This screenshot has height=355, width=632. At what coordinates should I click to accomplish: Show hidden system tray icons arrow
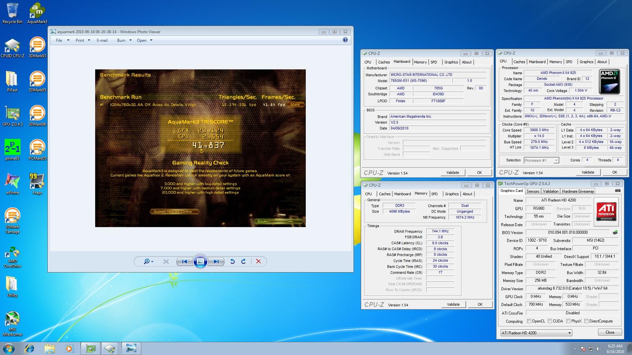pos(574,349)
